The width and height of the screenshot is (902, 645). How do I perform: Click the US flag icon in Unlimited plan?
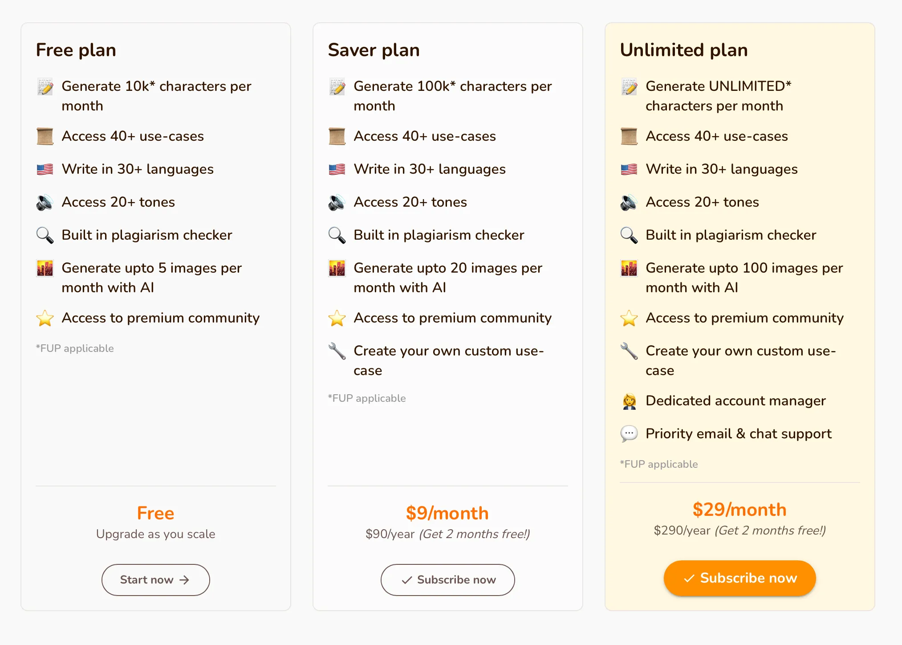629,169
